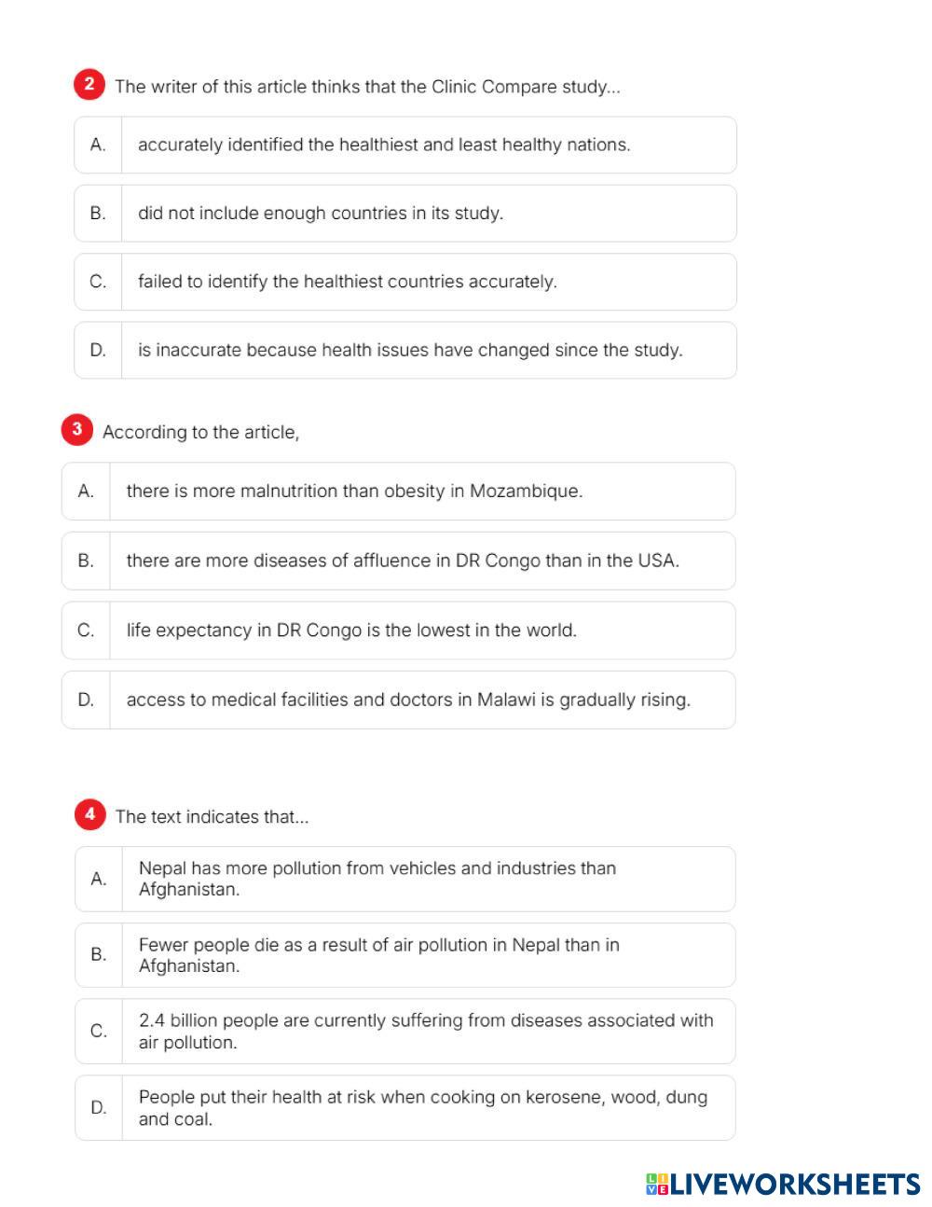Click the 'According to the article,' question text
Viewport: 932px width, 1207px height.
point(200,433)
